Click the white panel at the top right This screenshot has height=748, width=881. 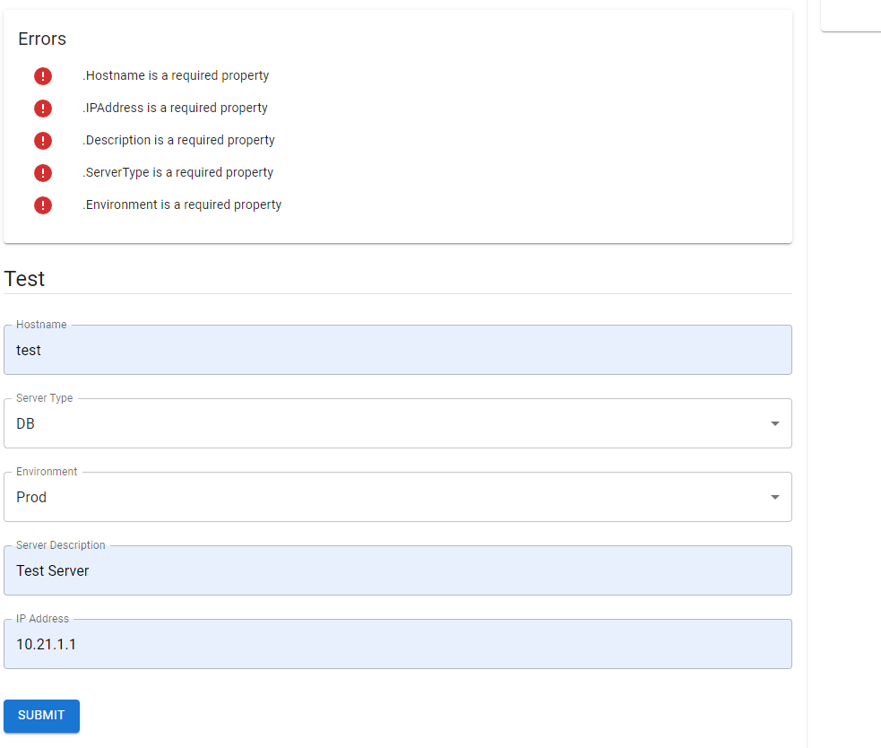tap(850, 14)
